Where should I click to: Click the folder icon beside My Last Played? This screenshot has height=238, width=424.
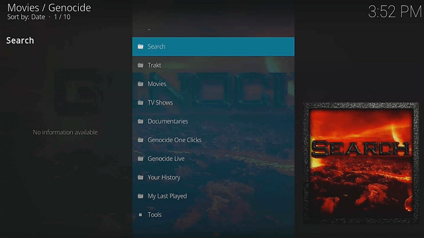(140, 196)
